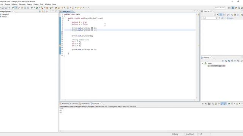Open the back navigation history dropdown
Image resolution: width=243 pixels, height=136 pixels.
[83, 8]
